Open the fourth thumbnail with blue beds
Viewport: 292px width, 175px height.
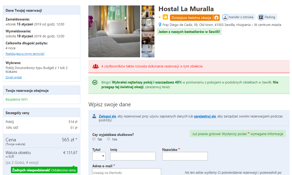pyautogui.click(x=148, y=51)
